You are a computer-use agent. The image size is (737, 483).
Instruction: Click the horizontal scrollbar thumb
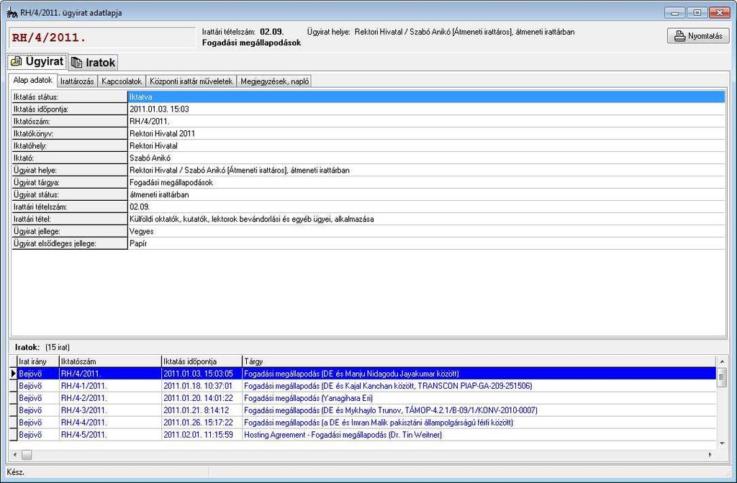(27, 455)
